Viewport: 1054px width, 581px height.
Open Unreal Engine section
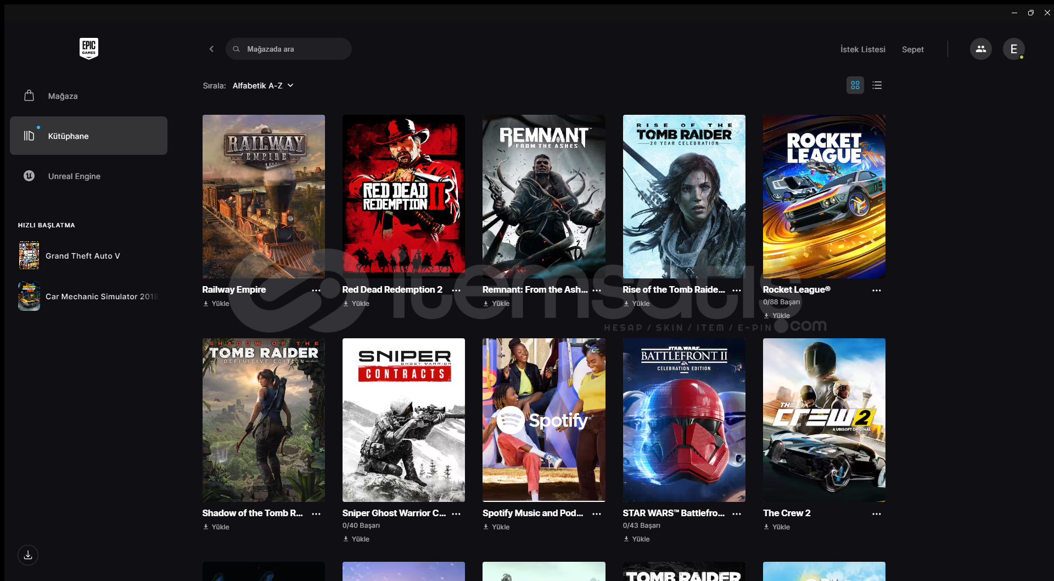88,176
